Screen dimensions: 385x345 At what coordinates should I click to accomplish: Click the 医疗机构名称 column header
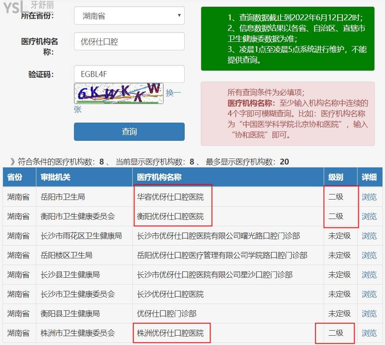[x=228, y=177]
